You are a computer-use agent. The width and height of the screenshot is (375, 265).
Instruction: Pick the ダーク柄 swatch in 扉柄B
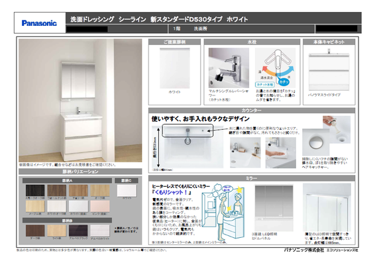point(35,231)
